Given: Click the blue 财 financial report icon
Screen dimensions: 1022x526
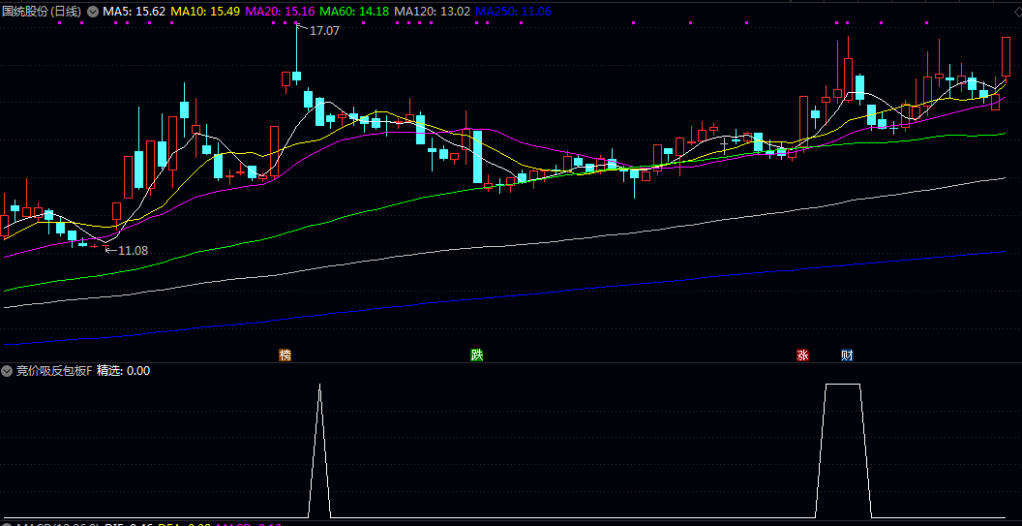Looking at the screenshot, I should 847,356.
